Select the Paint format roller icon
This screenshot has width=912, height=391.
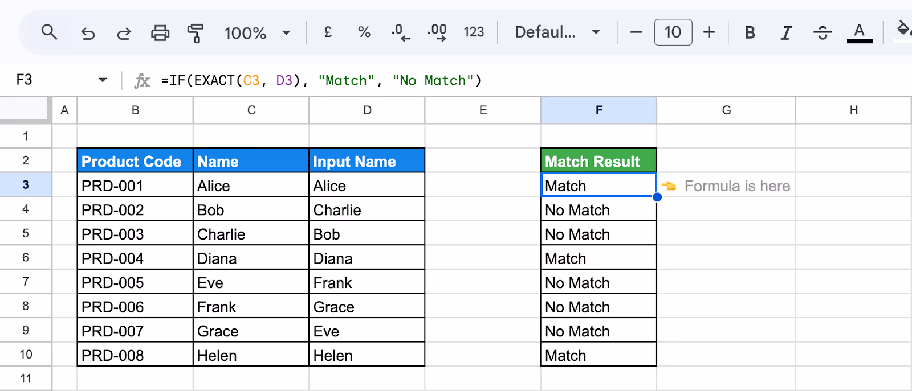pos(196,33)
